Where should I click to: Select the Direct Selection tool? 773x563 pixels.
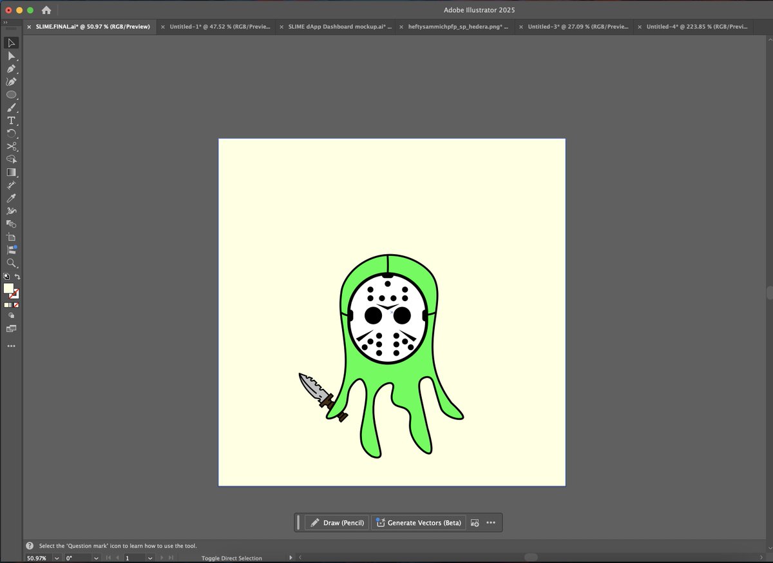[x=11, y=56]
